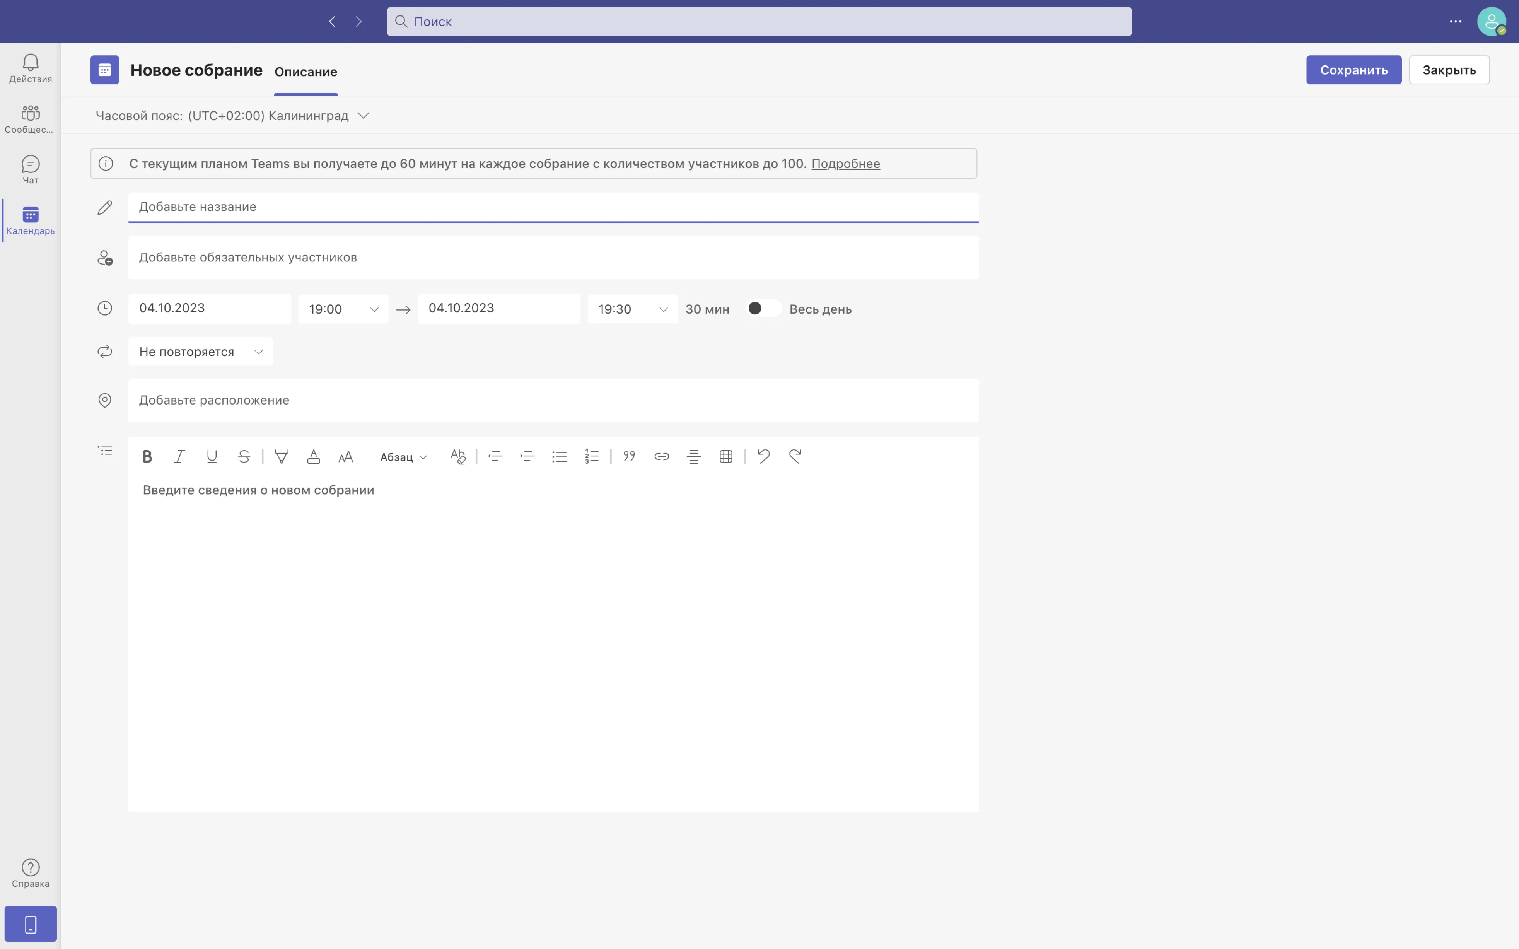Viewport: 1519px width, 949px height.
Task: Select the 'Описание' tab
Action: (306, 72)
